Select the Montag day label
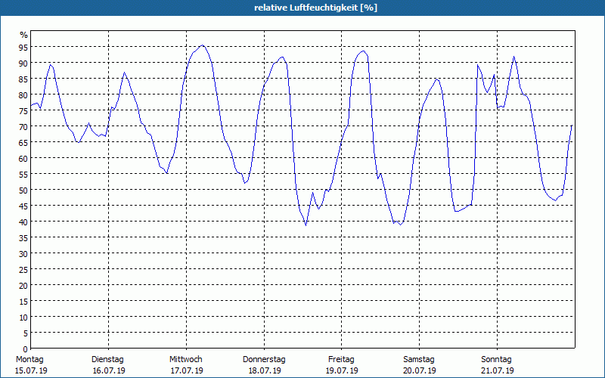This screenshot has height=378, width=605. tap(29, 359)
